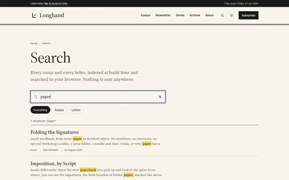Click author name Nell Hartigan
289x180 pixels.
pyautogui.click(x=51, y=150)
